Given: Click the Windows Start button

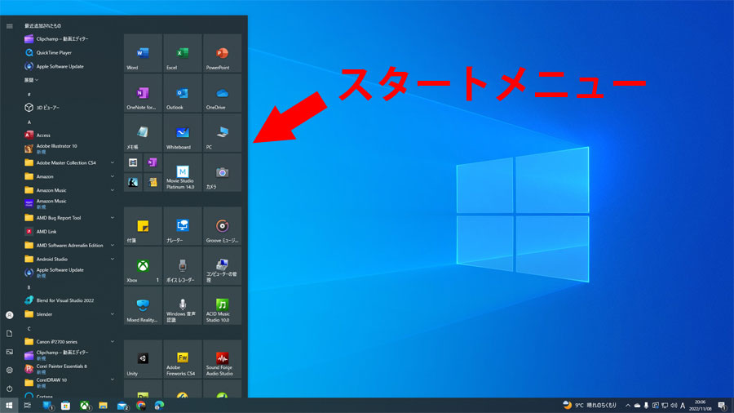Looking at the screenshot, I should point(9,406).
